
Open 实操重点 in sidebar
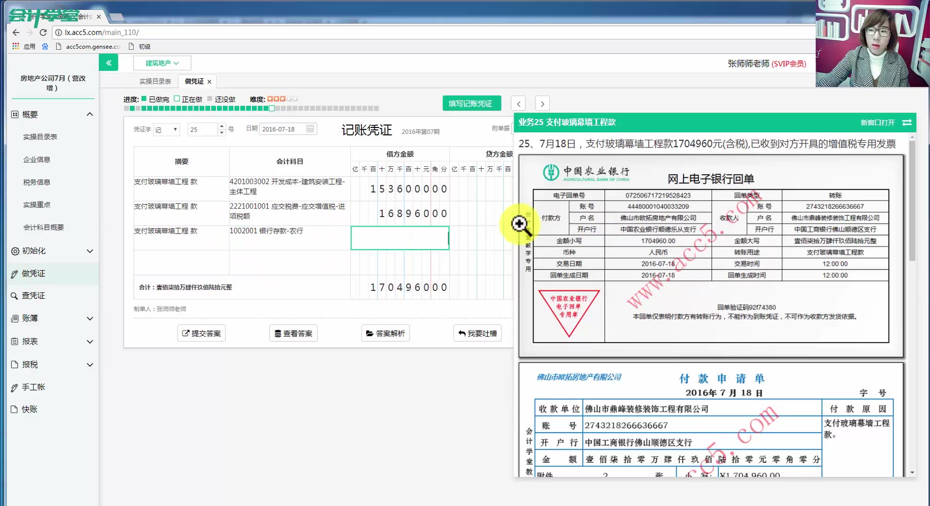[x=37, y=205]
